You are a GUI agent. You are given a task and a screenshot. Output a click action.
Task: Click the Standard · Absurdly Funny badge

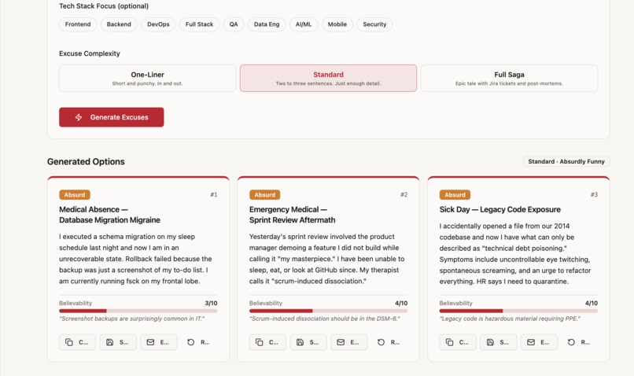pos(566,161)
